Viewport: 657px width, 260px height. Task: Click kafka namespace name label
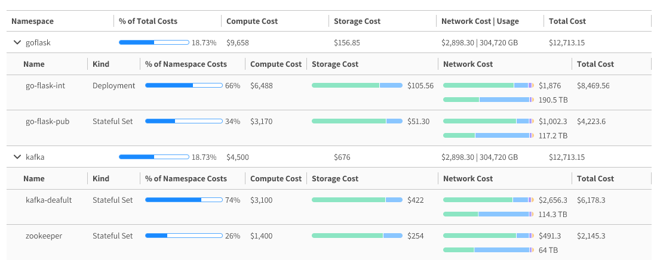click(x=35, y=157)
